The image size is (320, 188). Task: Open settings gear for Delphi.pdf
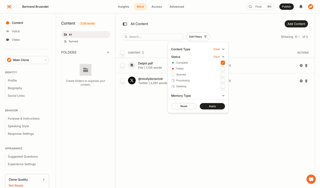tap(301, 66)
